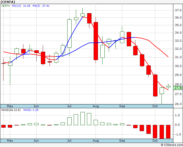Select the MA(3) legend label
Screen dimensions: 183x147
pos(36,6)
